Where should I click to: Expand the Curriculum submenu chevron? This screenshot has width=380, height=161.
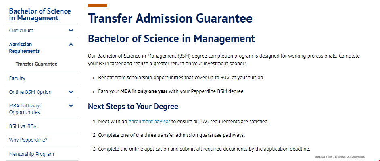tap(71, 31)
